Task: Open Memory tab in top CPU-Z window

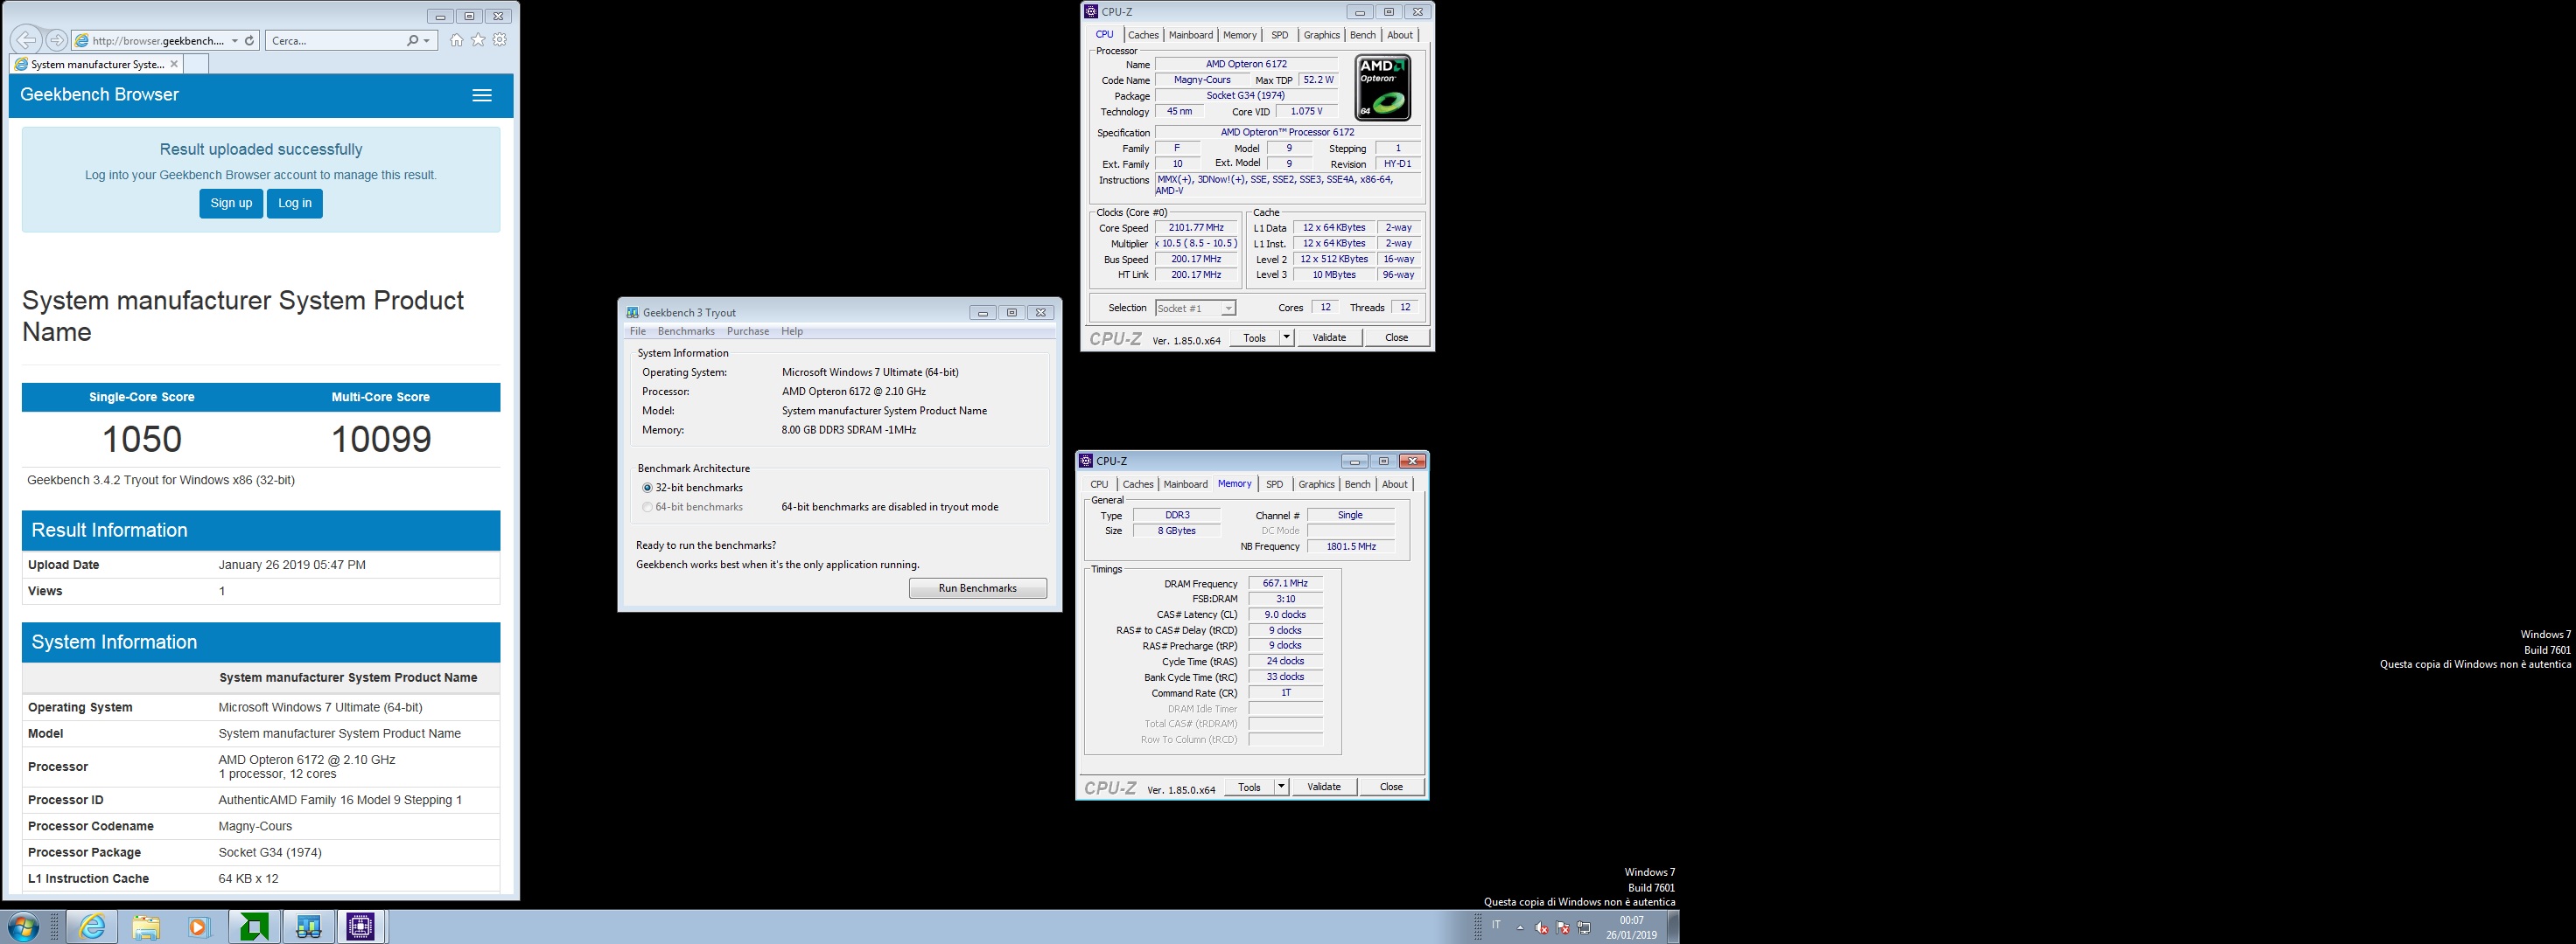Action: (x=1240, y=35)
